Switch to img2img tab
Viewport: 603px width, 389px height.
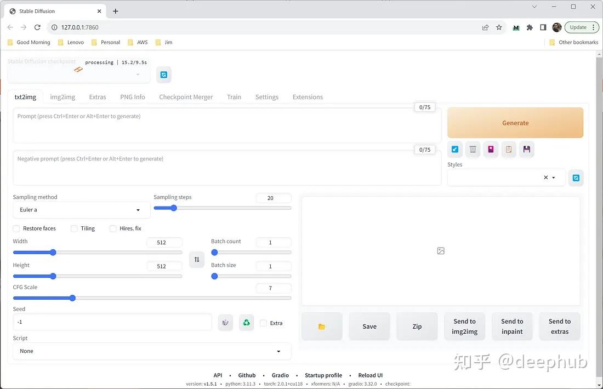click(x=62, y=97)
